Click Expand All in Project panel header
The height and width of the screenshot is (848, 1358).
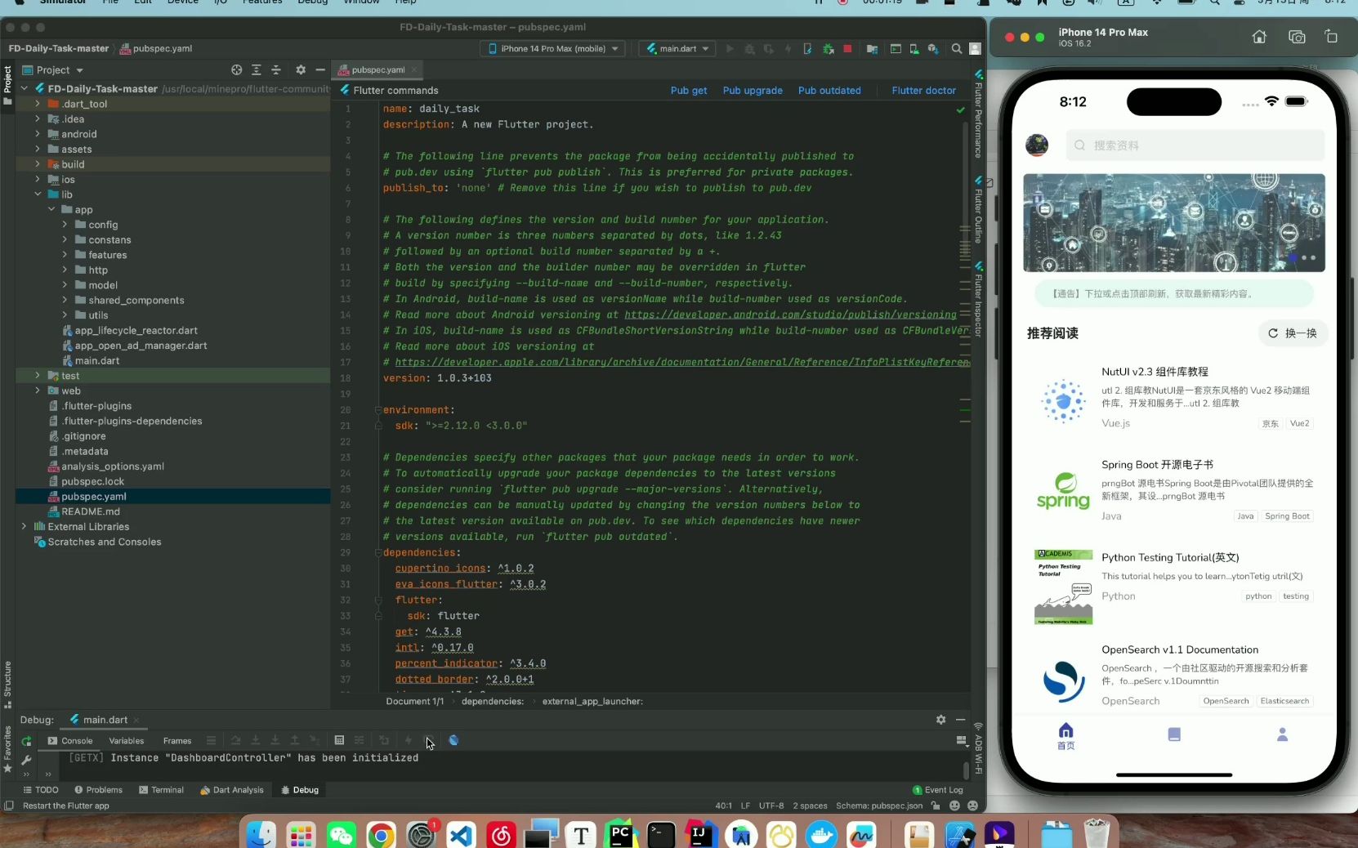tap(257, 70)
